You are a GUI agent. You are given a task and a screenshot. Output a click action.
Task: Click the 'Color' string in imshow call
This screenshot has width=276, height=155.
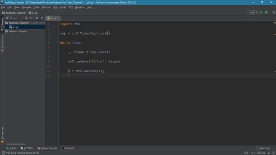point(97,62)
